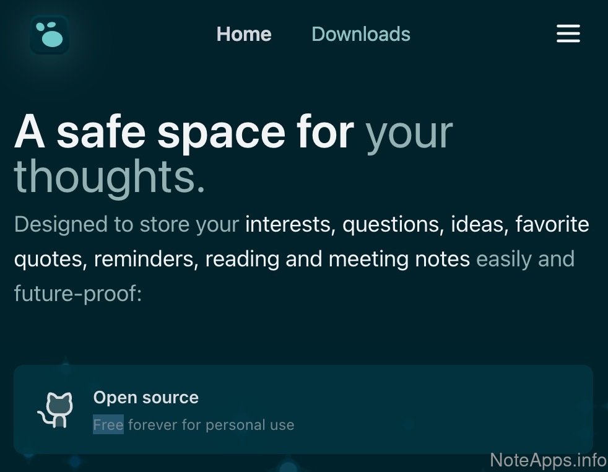Go to the Home tab
The image size is (608, 472).
click(x=244, y=34)
